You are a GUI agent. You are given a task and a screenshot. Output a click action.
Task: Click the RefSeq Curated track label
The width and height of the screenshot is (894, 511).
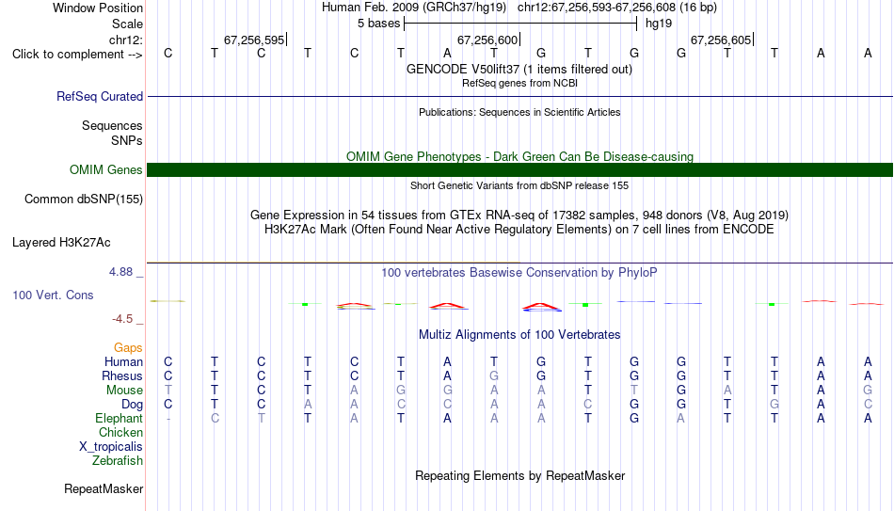coord(99,96)
